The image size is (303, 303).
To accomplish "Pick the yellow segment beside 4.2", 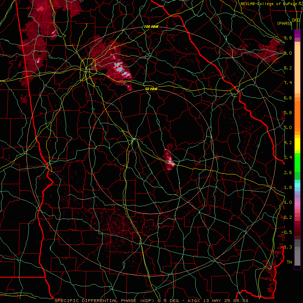I will click(297, 144).
